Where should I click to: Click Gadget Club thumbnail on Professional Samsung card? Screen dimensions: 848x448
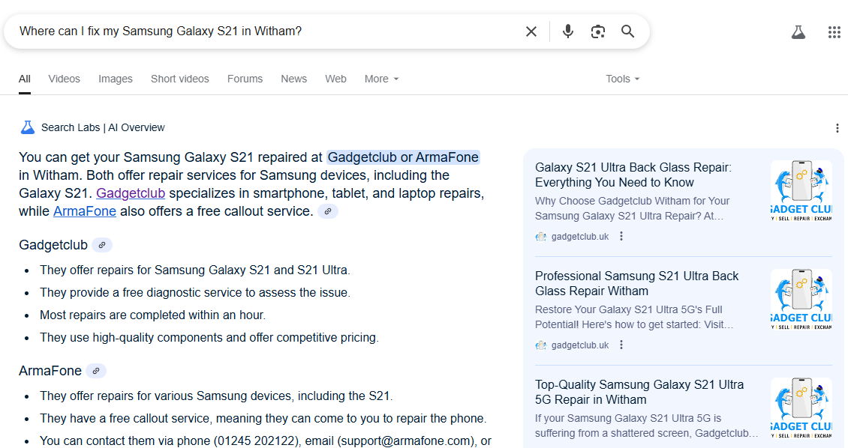coord(801,299)
